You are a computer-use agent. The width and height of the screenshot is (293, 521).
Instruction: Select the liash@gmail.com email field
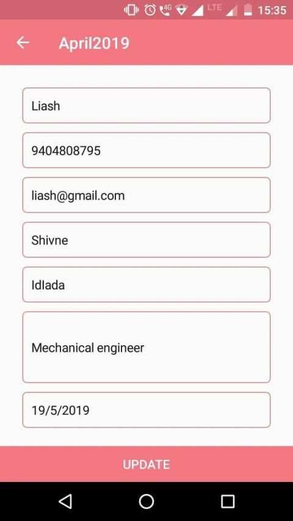146,195
